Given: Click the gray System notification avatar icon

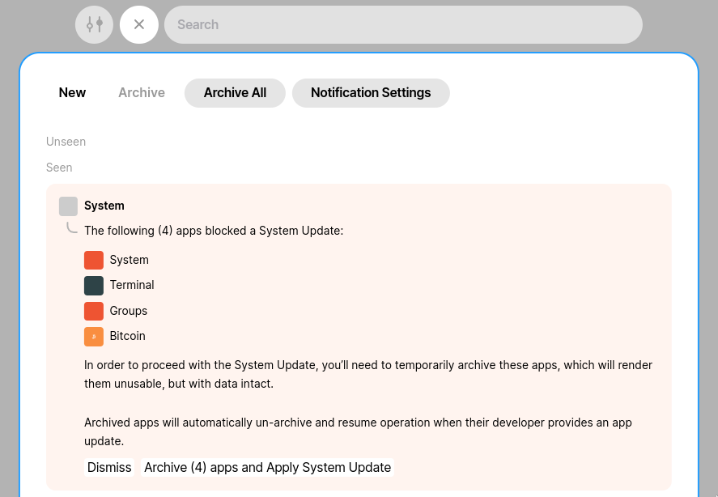Looking at the screenshot, I should click(68, 206).
